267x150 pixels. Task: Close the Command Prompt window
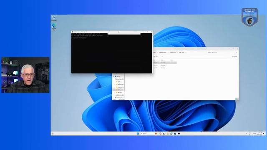pos(151,32)
